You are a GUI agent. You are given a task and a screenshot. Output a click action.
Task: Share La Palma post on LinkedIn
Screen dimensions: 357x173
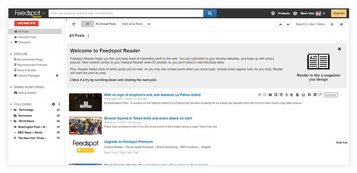[x=281, y=95]
